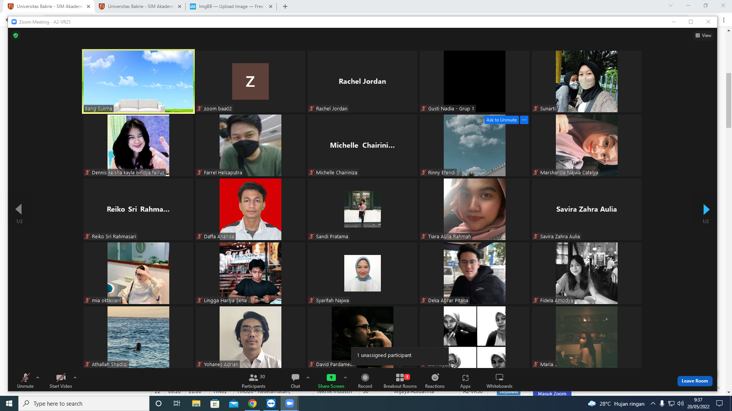The image size is (732, 411).
Task: Open the weather widget showing Hujan ringan
Action: coord(616,403)
